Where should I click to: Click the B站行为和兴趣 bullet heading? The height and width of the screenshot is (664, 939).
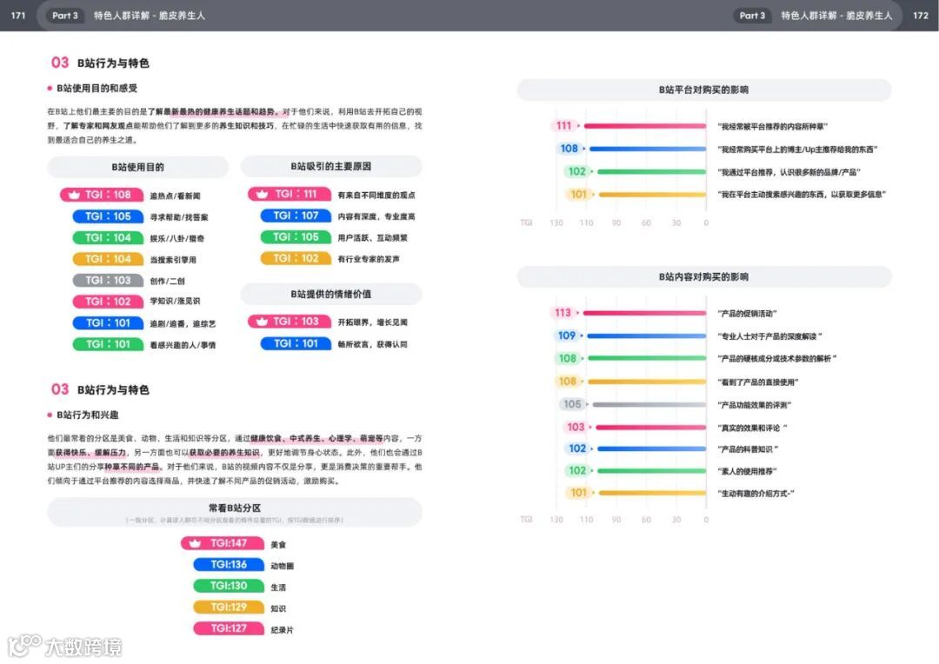coord(88,415)
